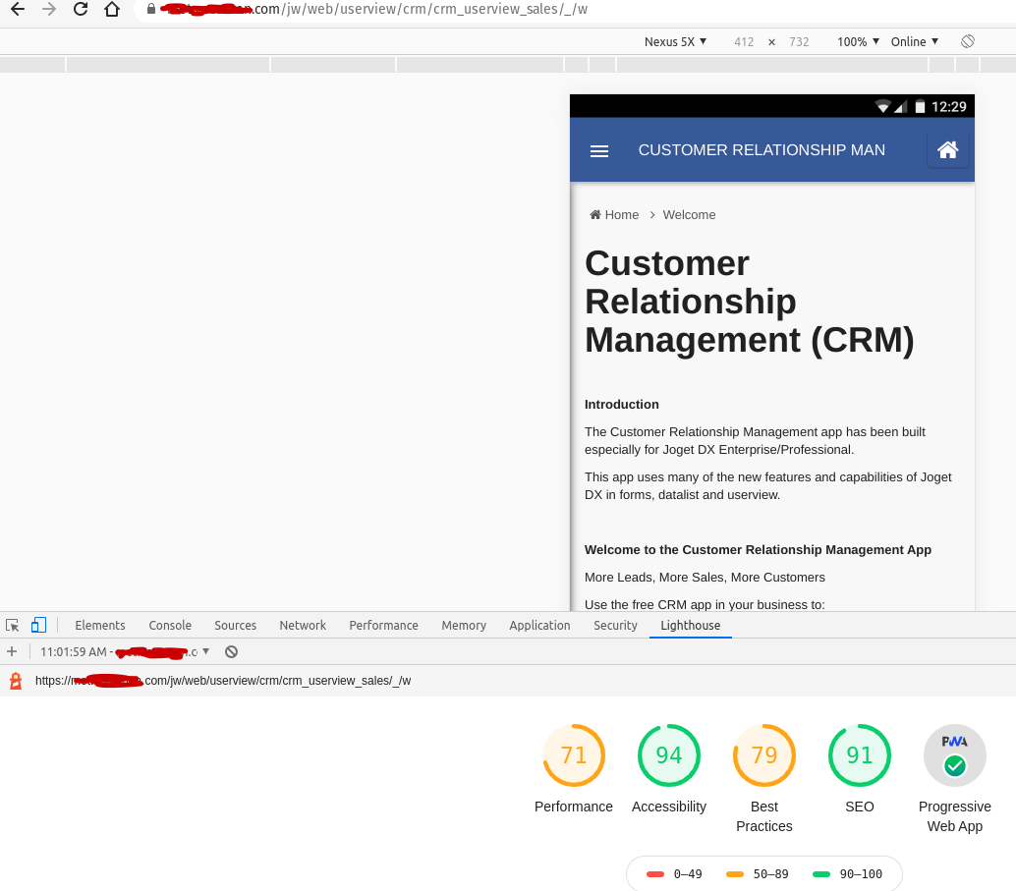The width and height of the screenshot is (1016, 891).
Task: Click the red 0–49 legend swatch
Action: [x=655, y=874]
